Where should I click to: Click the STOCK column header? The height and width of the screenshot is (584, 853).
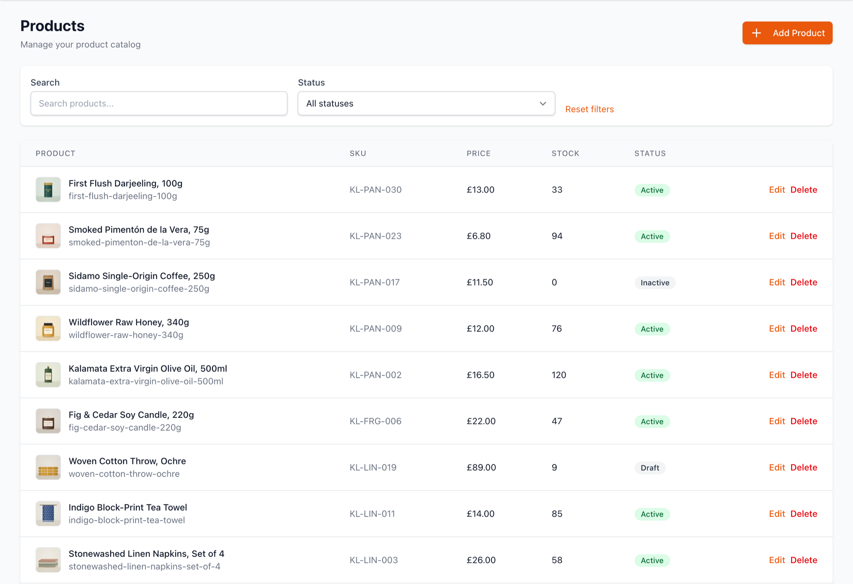[x=565, y=153]
